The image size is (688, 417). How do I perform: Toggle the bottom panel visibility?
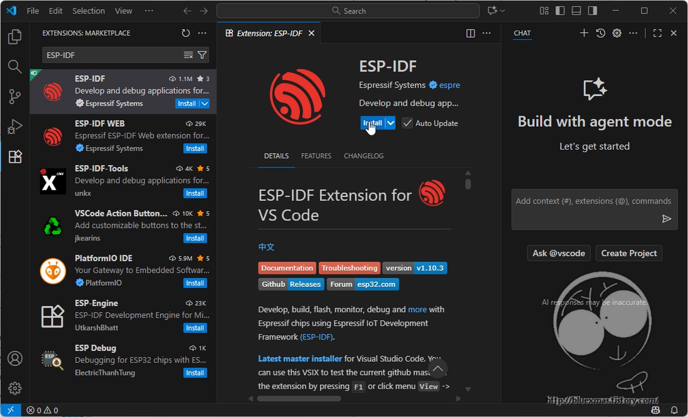point(576,11)
